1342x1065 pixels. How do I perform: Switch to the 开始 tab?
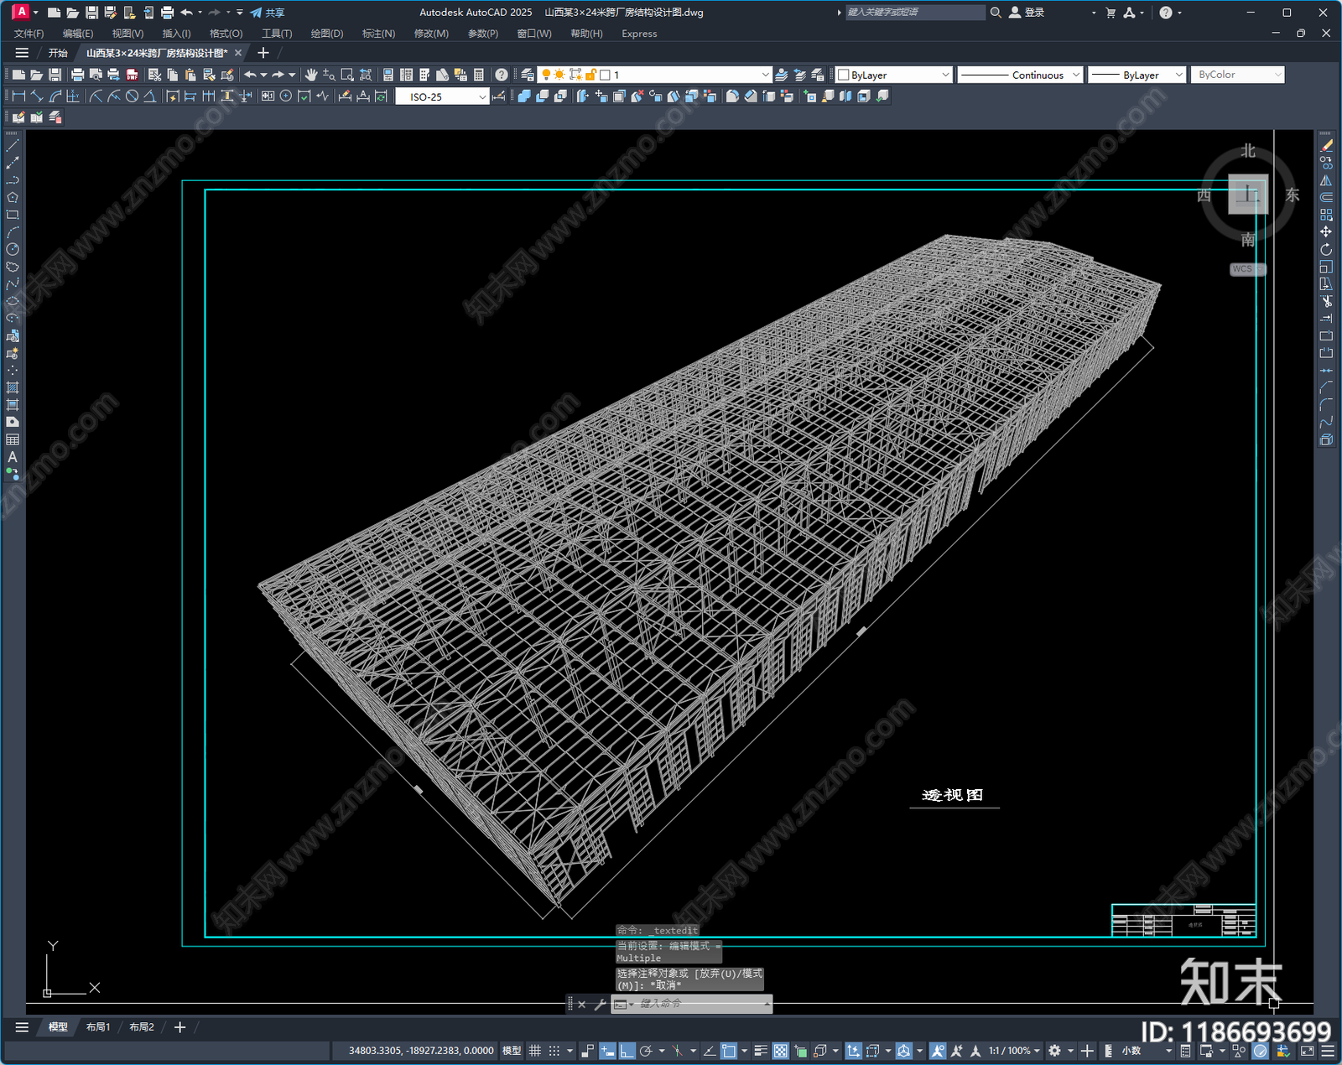58,53
